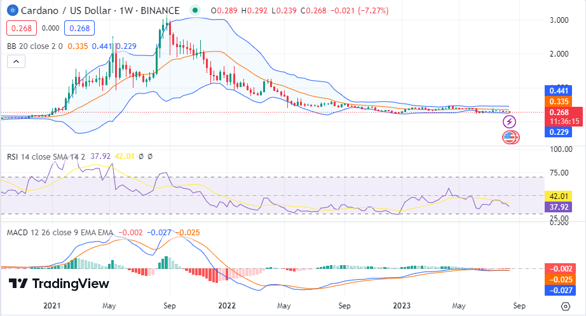Viewport: 586px width, 316px height.
Task: Click the 2022 label on time axis
Action: [x=227, y=306]
